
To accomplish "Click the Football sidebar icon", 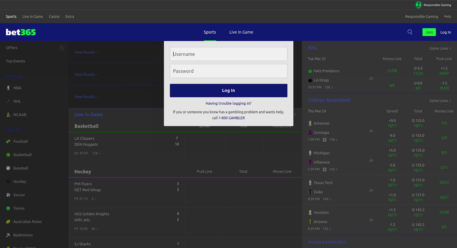I will point(8,141).
